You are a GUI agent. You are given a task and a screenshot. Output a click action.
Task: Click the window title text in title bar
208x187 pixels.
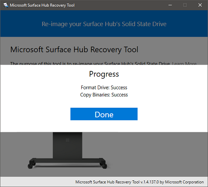[42, 5]
